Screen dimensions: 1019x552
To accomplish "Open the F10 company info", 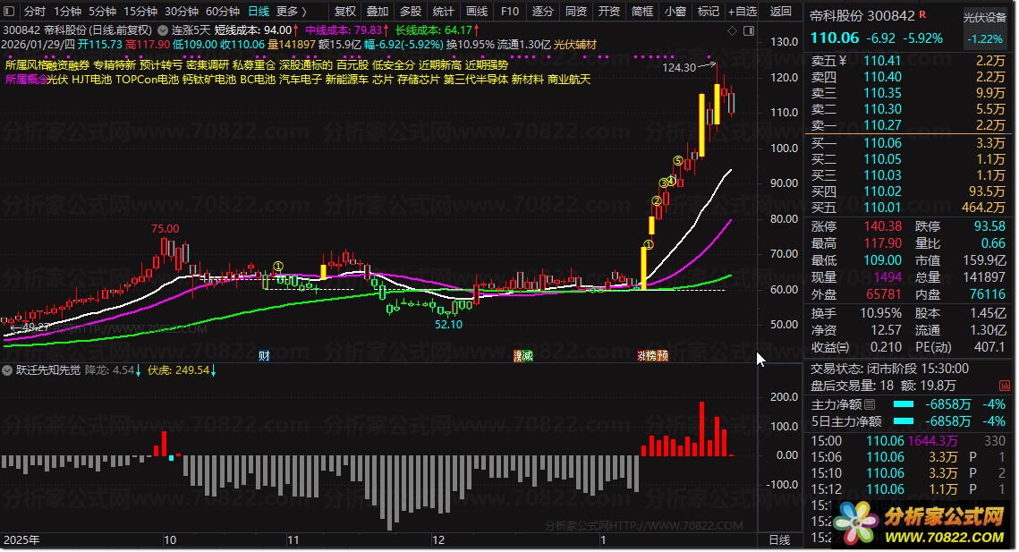I will pyautogui.click(x=510, y=11).
